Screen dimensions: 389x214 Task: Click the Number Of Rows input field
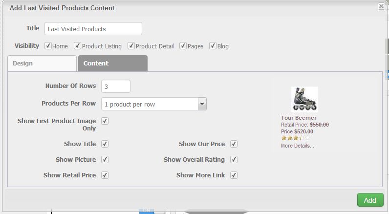(116, 86)
